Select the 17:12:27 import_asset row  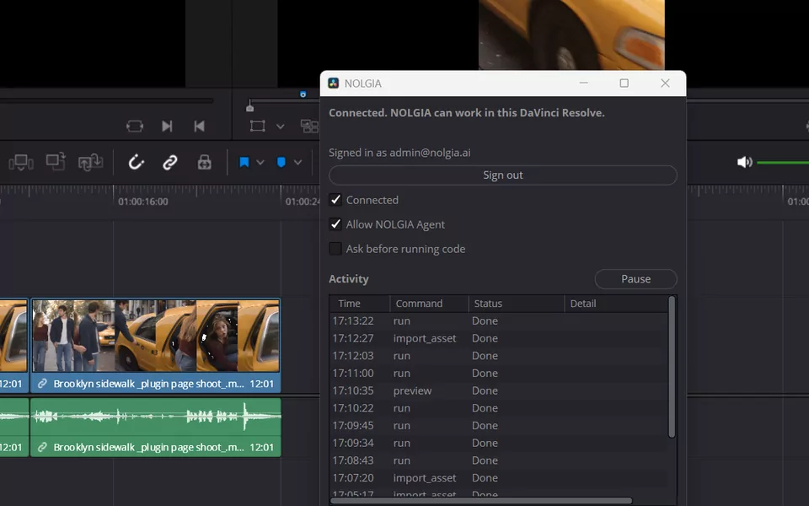point(499,338)
